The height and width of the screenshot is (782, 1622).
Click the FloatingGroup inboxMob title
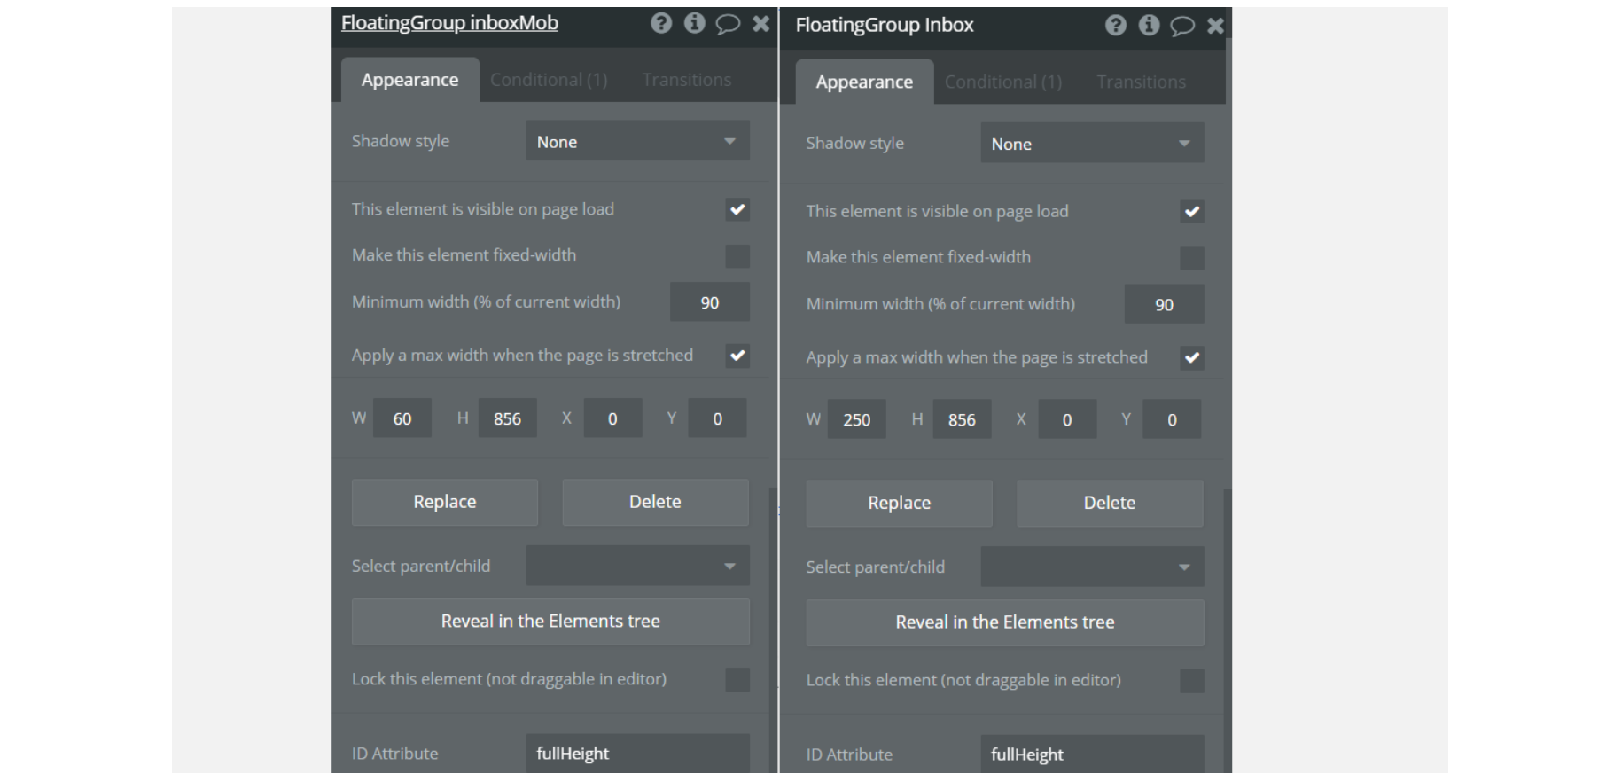click(449, 23)
